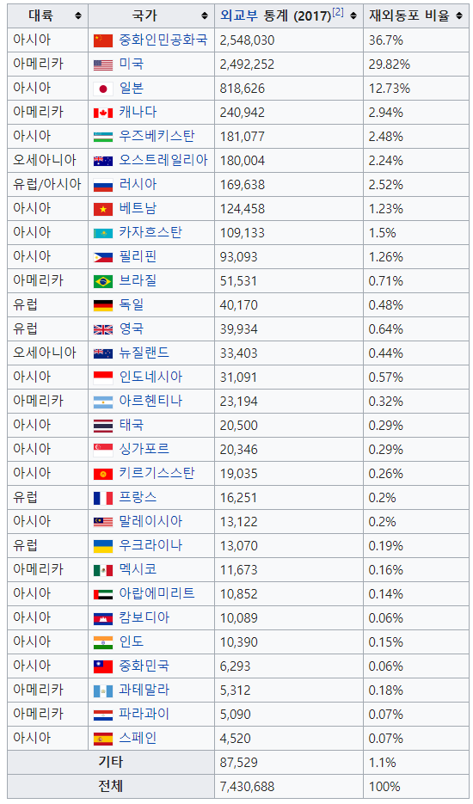Viewport: 473px width, 804px height.
Task: Open the 카자흐스탄 country link
Action: pyautogui.click(x=150, y=233)
